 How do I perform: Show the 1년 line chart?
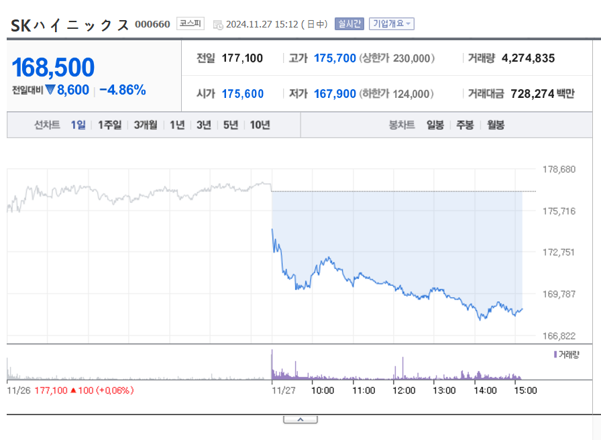[177, 125]
